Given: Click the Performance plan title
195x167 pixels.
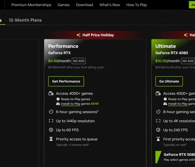Looking at the screenshot, I should coord(63,46).
